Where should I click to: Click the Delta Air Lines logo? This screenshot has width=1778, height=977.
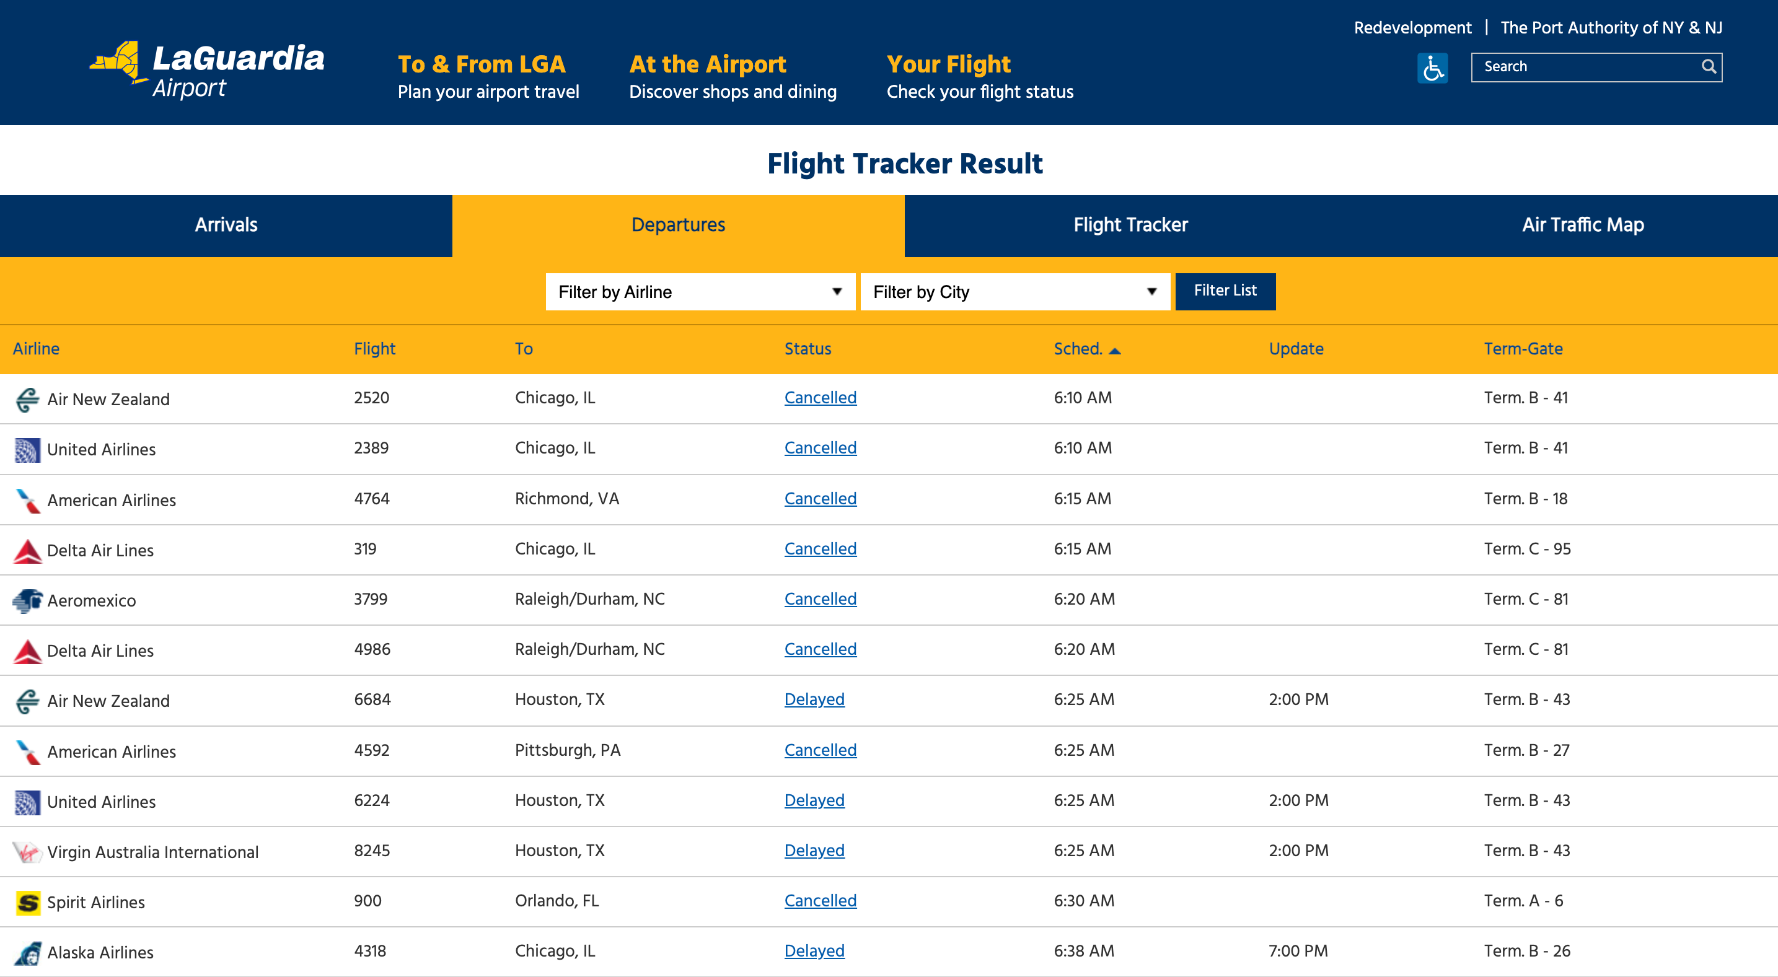click(28, 550)
